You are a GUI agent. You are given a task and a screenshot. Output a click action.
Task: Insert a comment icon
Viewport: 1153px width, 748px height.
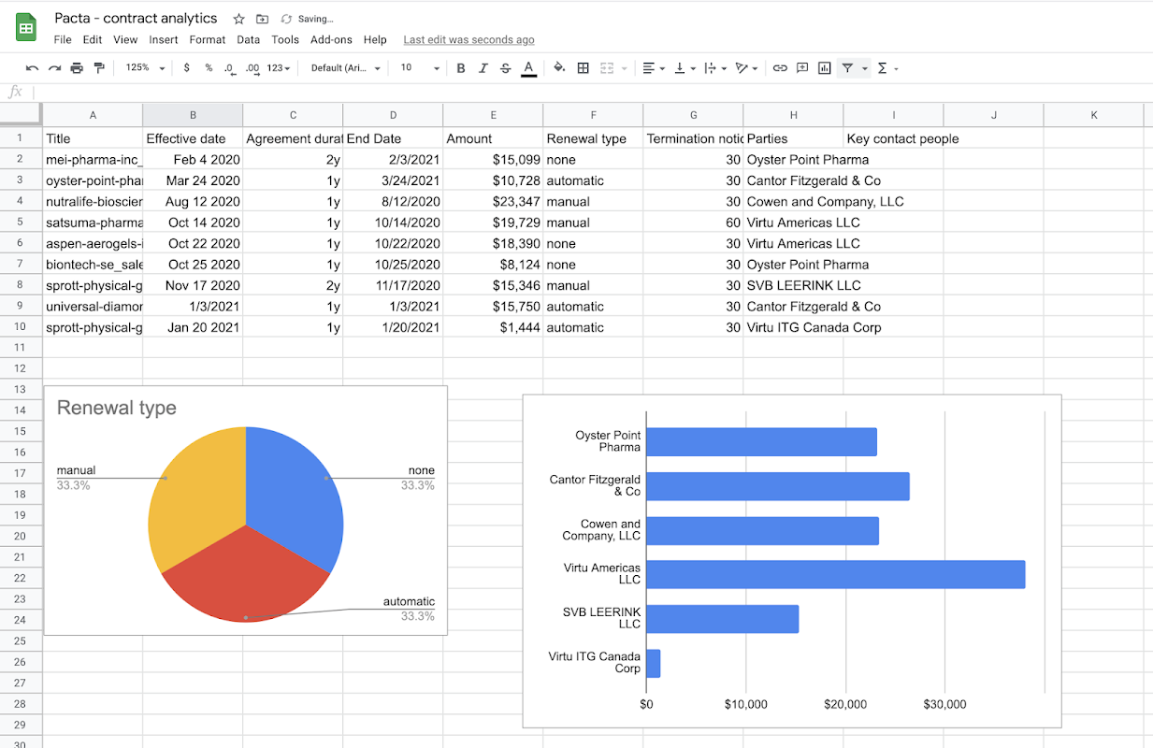click(802, 68)
